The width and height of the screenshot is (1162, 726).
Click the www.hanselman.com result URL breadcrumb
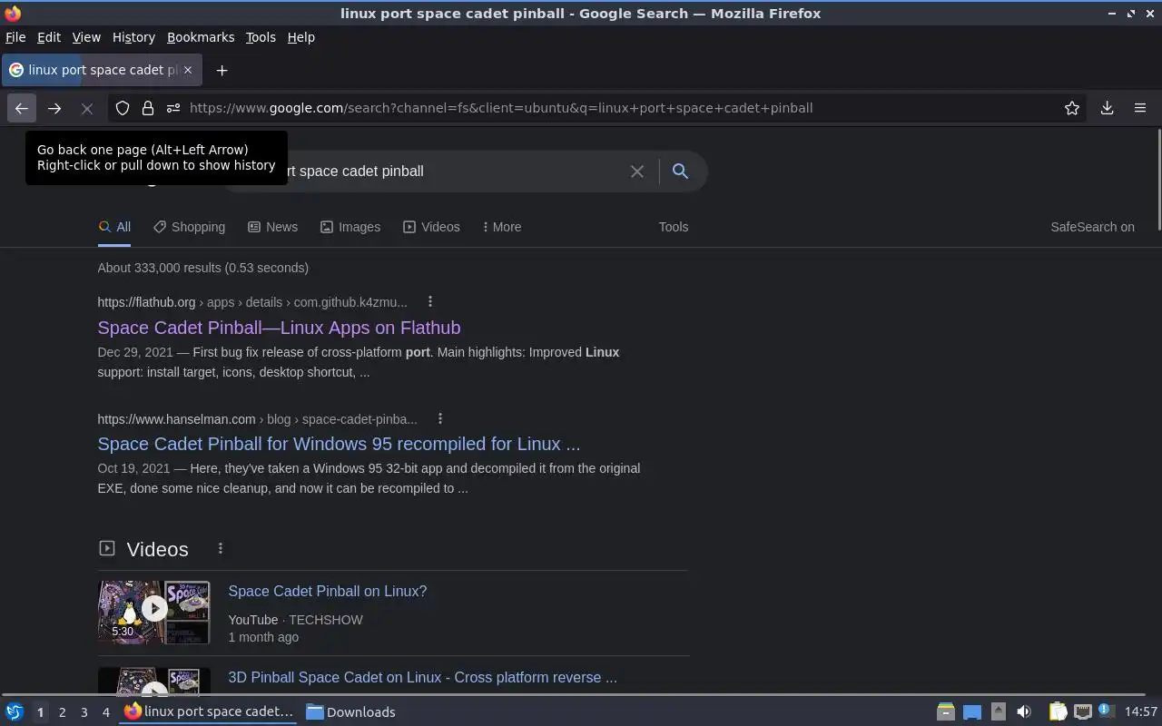258,419
